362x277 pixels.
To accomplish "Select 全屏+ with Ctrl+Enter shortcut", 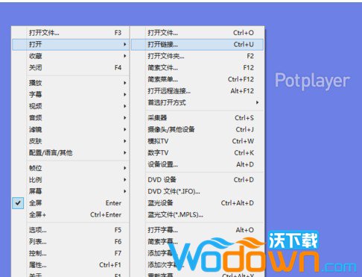I will (71, 214).
